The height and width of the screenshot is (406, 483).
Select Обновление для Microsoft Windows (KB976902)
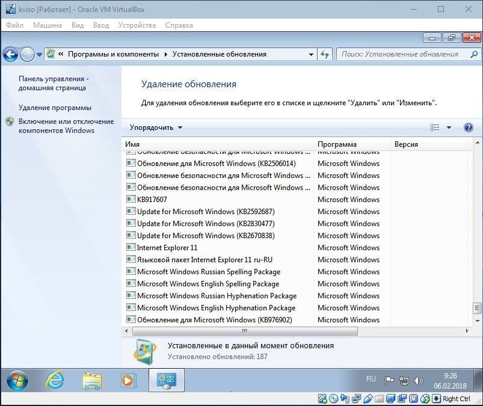(x=214, y=320)
